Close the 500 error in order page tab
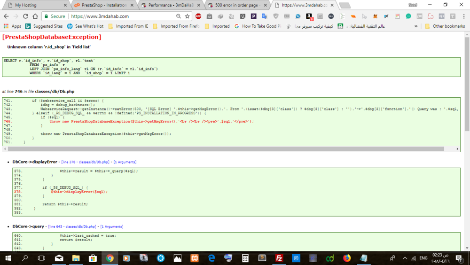470x265 pixels. click(265, 5)
